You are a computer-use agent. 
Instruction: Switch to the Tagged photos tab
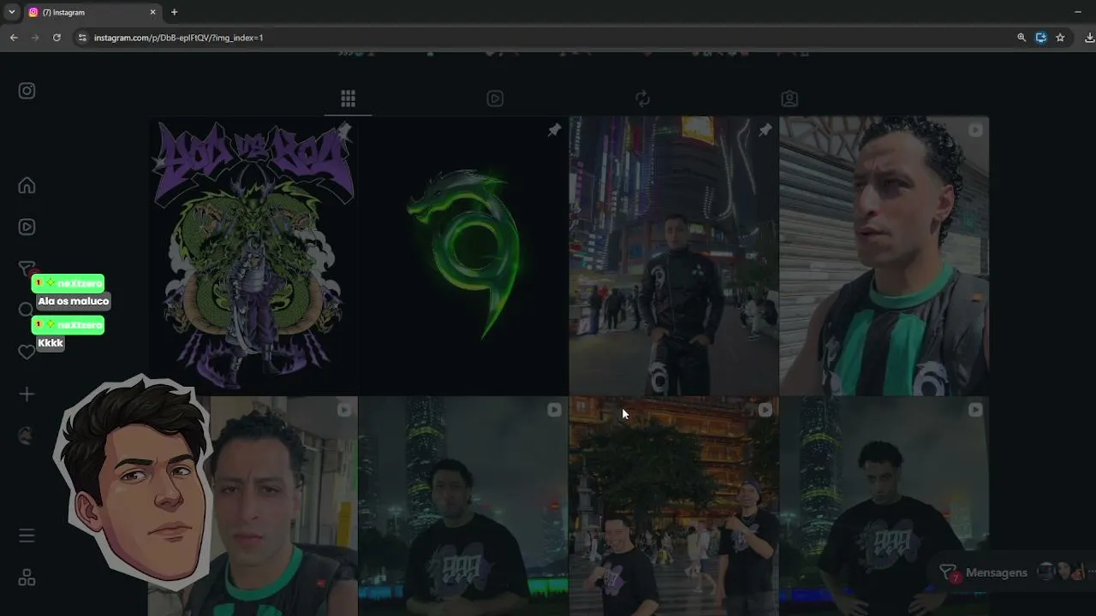point(789,98)
